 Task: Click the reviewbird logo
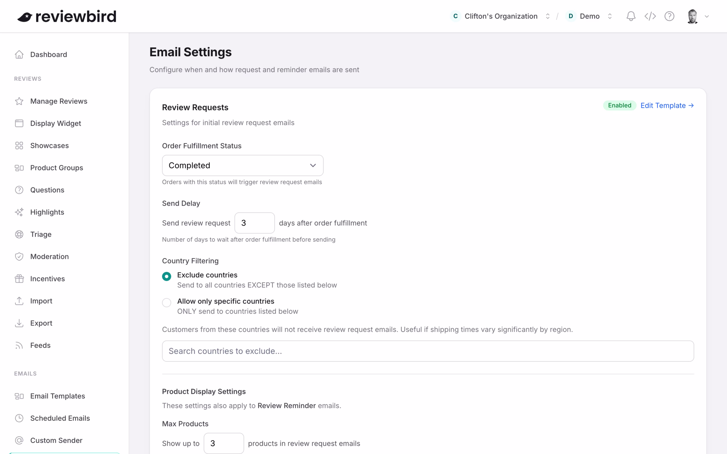coord(67,16)
